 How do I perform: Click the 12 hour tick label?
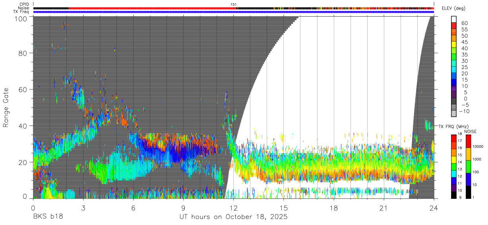(234, 208)
